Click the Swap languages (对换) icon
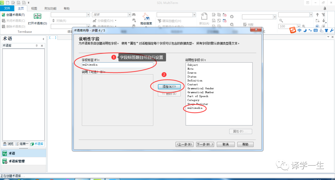Viewport: 335px width, 180px height. 53,21
